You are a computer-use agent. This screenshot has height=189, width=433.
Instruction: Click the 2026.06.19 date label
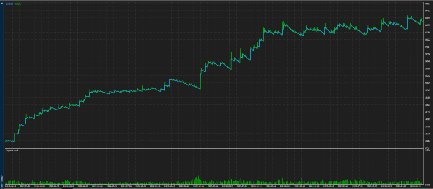click(x=415, y=186)
